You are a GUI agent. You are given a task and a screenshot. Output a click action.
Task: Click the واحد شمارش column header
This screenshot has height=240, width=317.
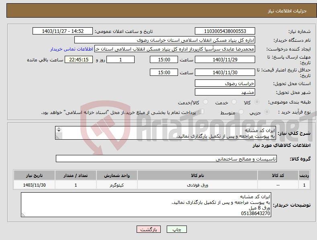(x=117, y=175)
